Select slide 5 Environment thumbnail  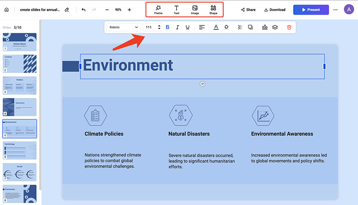tap(20, 129)
